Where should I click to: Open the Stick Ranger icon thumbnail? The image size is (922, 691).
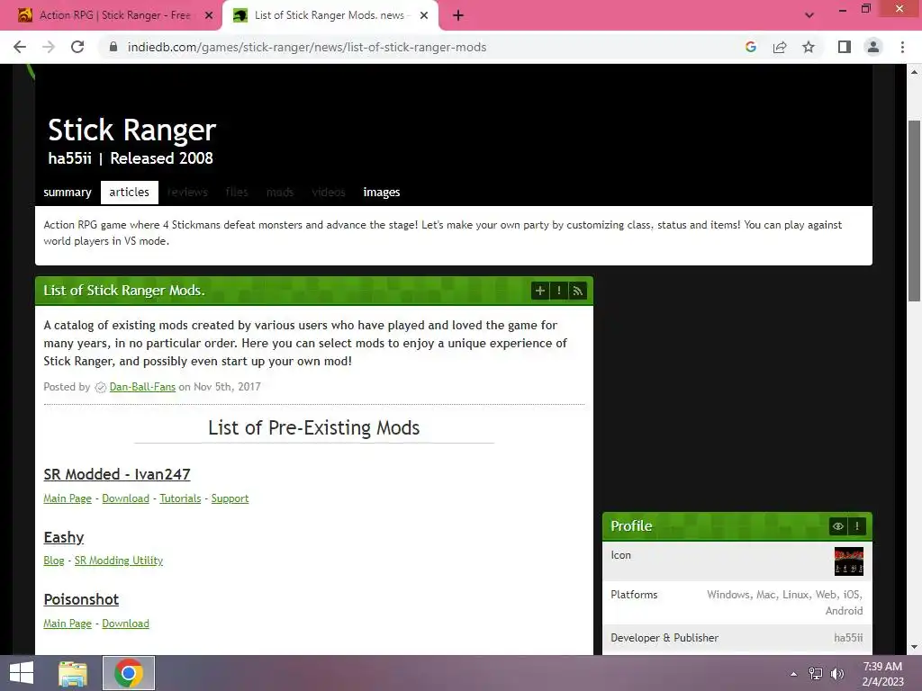[848, 561]
